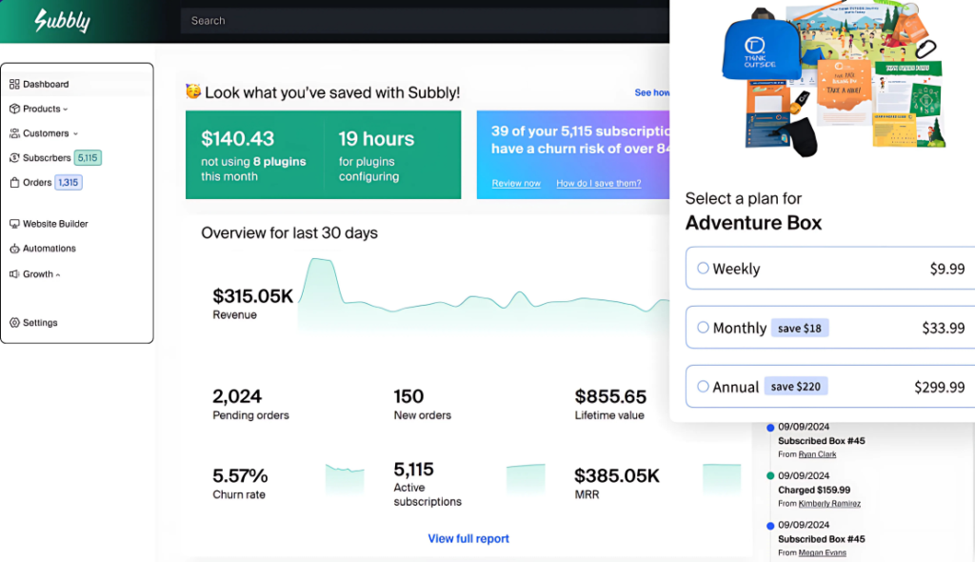The width and height of the screenshot is (975, 562).
Task: Click the Customers people icon
Action: tap(14, 133)
